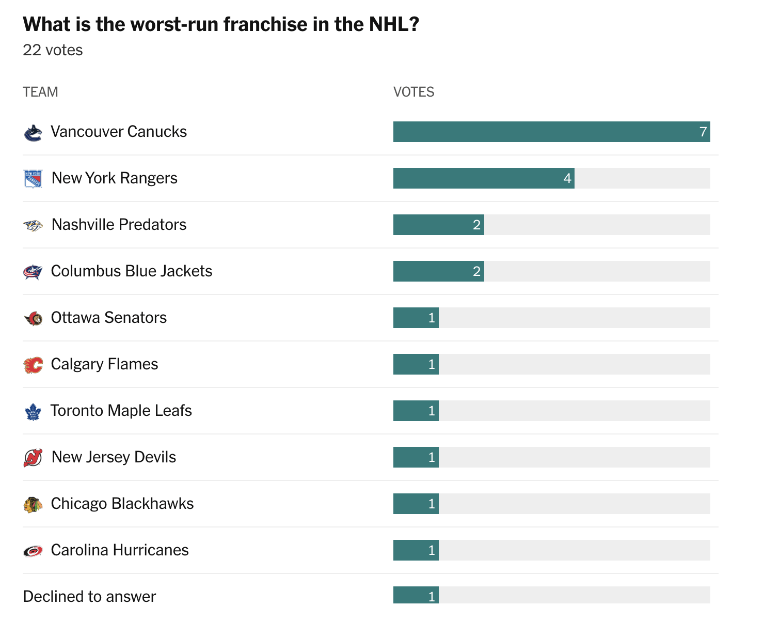764x621 pixels.
Task: Select the TEAM column header
Action: [x=40, y=92]
